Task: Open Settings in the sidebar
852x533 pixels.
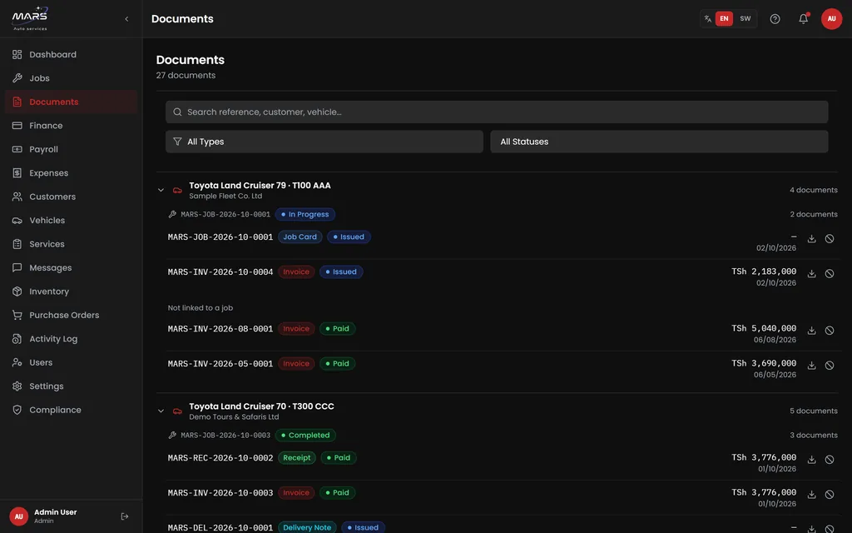Action: click(x=72, y=386)
